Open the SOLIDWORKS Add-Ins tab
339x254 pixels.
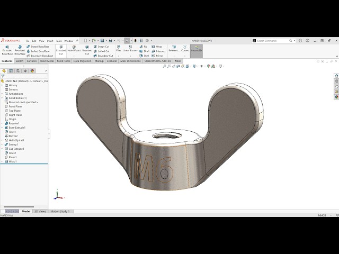tap(158, 61)
